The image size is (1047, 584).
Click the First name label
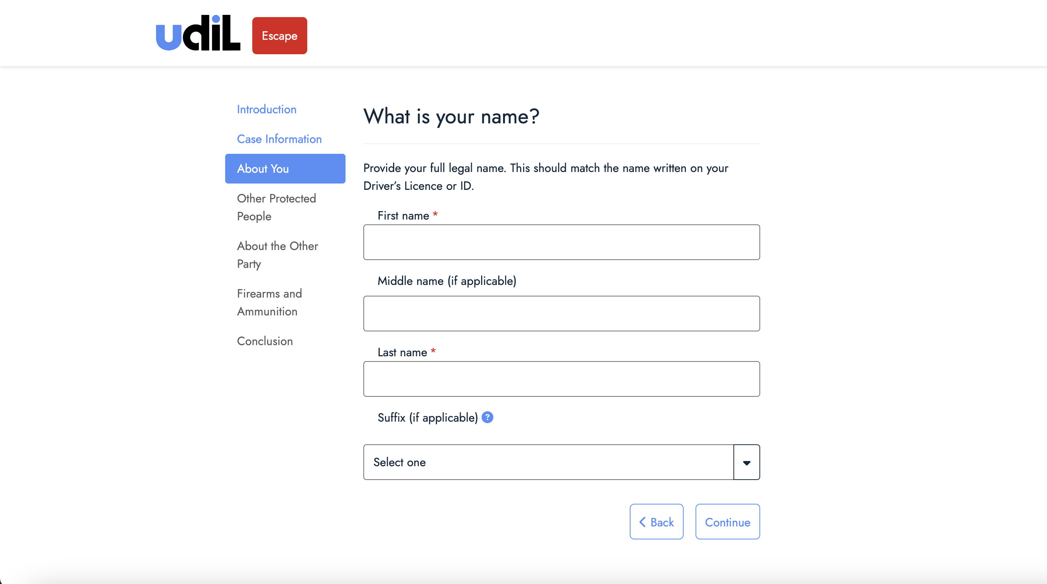[x=403, y=216]
